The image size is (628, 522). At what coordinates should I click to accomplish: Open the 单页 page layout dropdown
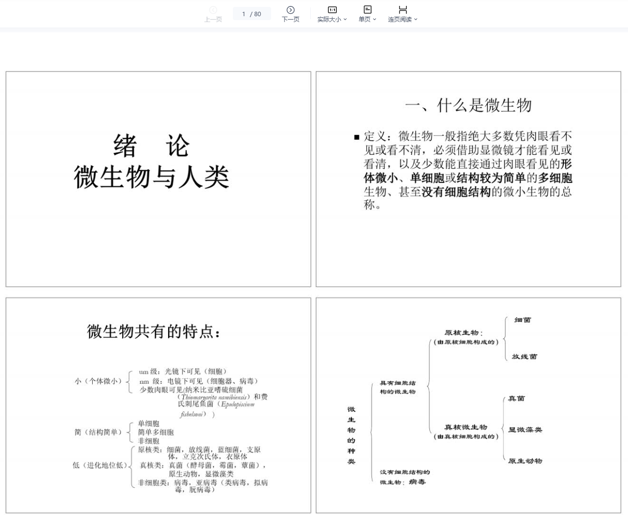coord(375,20)
